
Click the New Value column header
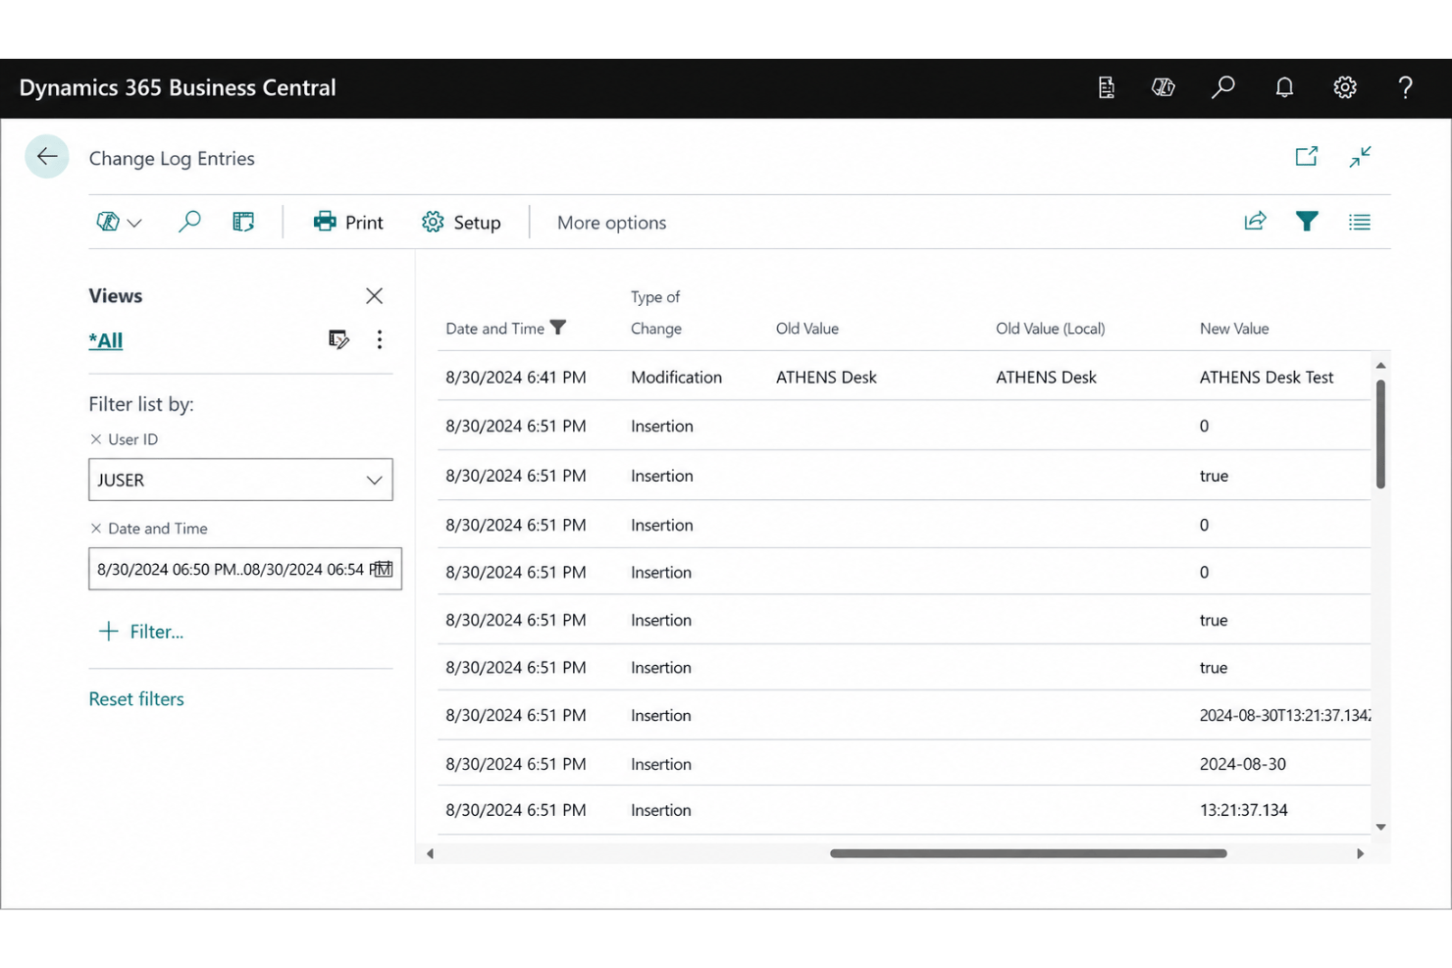pyautogui.click(x=1234, y=329)
